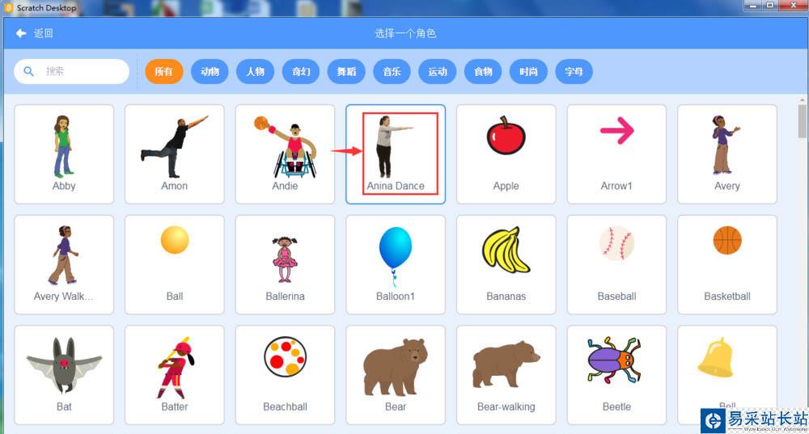Choose the blue Balloon1 sprite
The image size is (809, 434).
coord(396,264)
